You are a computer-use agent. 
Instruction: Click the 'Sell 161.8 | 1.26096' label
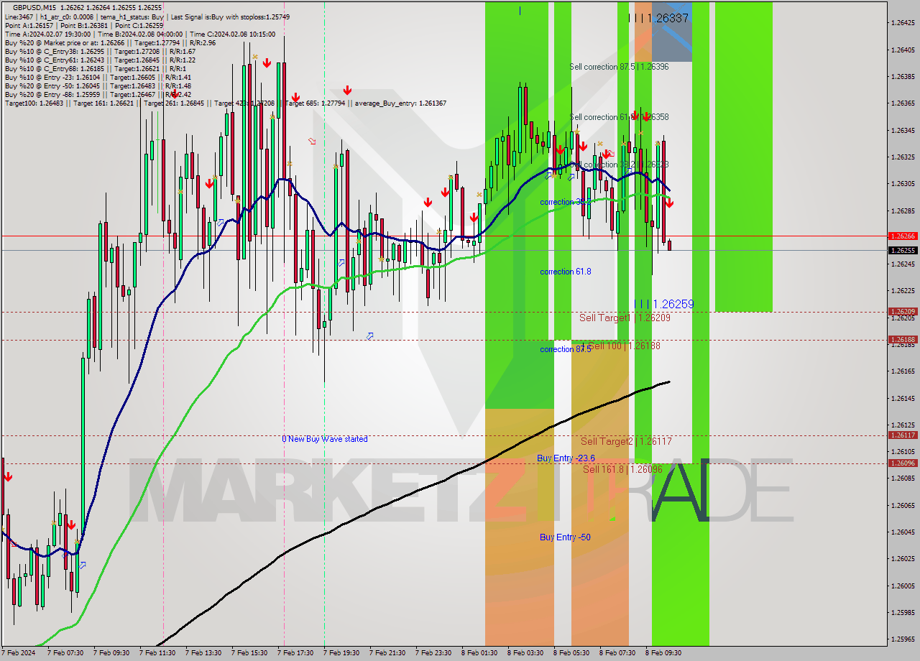click(622, 469)
